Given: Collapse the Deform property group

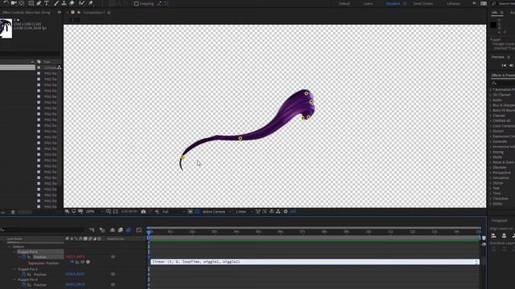Looking at the screenshot, I should [10, 246].
